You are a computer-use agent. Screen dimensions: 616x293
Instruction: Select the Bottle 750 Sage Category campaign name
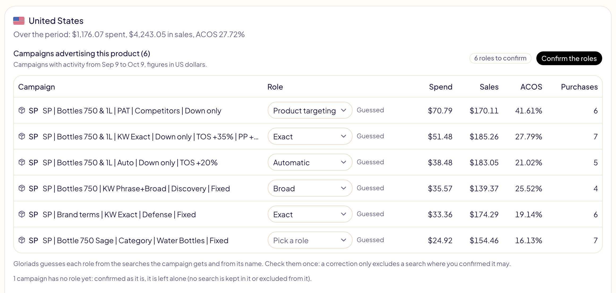135,241
